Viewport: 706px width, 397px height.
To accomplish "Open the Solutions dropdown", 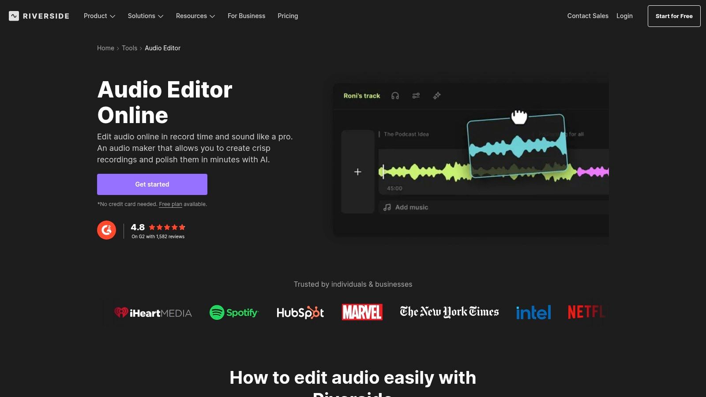I will click(145, 16).
